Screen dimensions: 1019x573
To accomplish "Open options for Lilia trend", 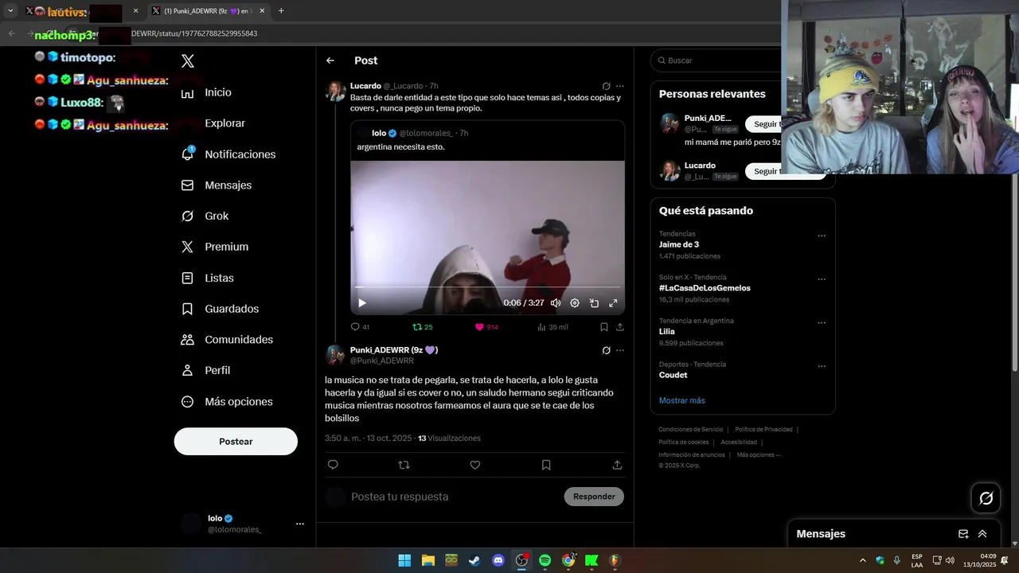I will point(822,323).
